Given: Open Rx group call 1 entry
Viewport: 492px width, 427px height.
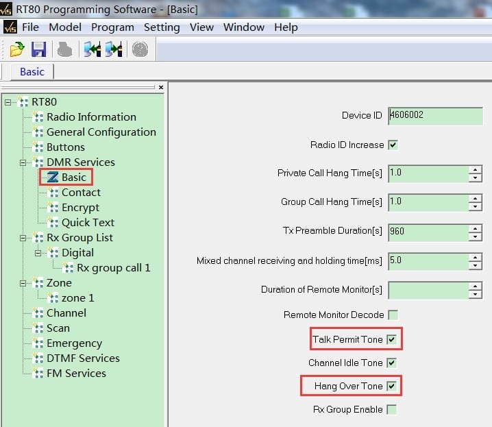Looking at the screenshot, I should pyautogui.click(x=114, y=268).
